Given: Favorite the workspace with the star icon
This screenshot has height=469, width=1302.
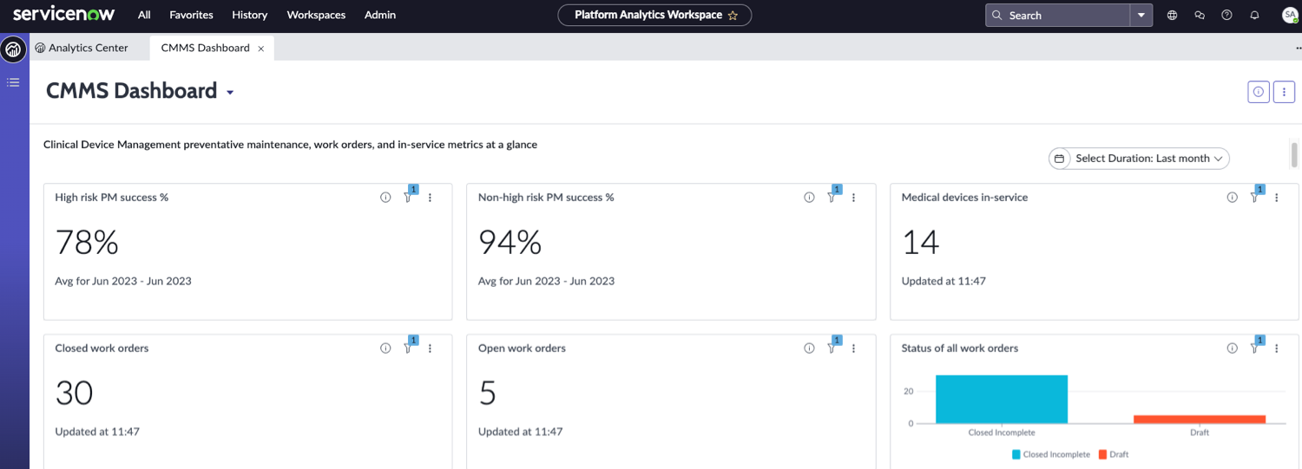Looking at the screenshot, I should coord(733,15).
